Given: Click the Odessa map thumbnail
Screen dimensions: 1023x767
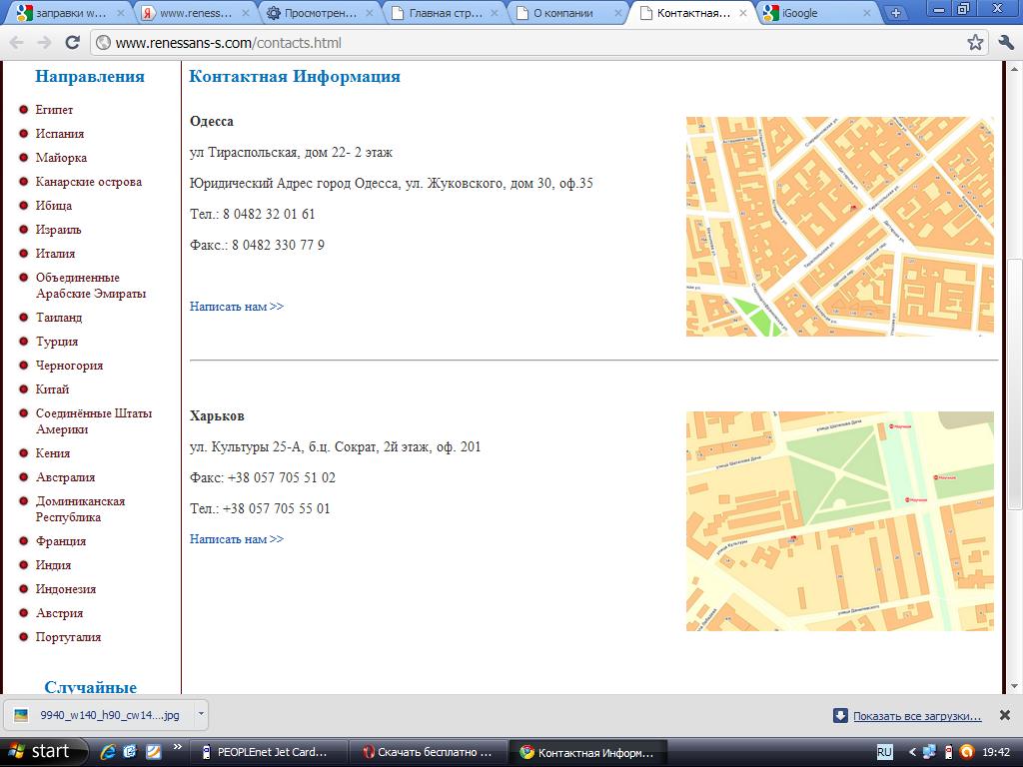Looking at the screenshot, I should [839, 227].
